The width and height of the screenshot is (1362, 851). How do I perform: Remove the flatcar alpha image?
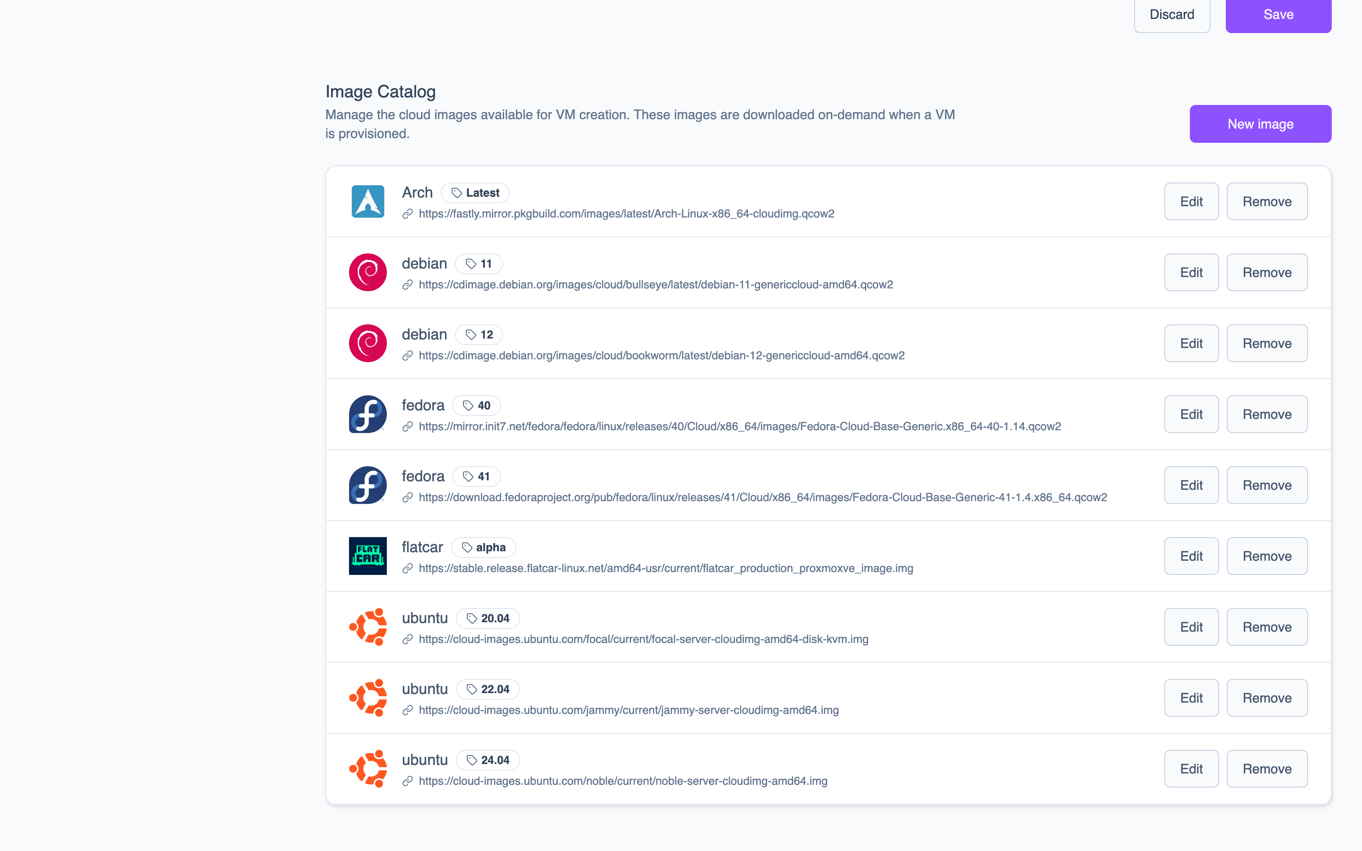pos(1267,556)
